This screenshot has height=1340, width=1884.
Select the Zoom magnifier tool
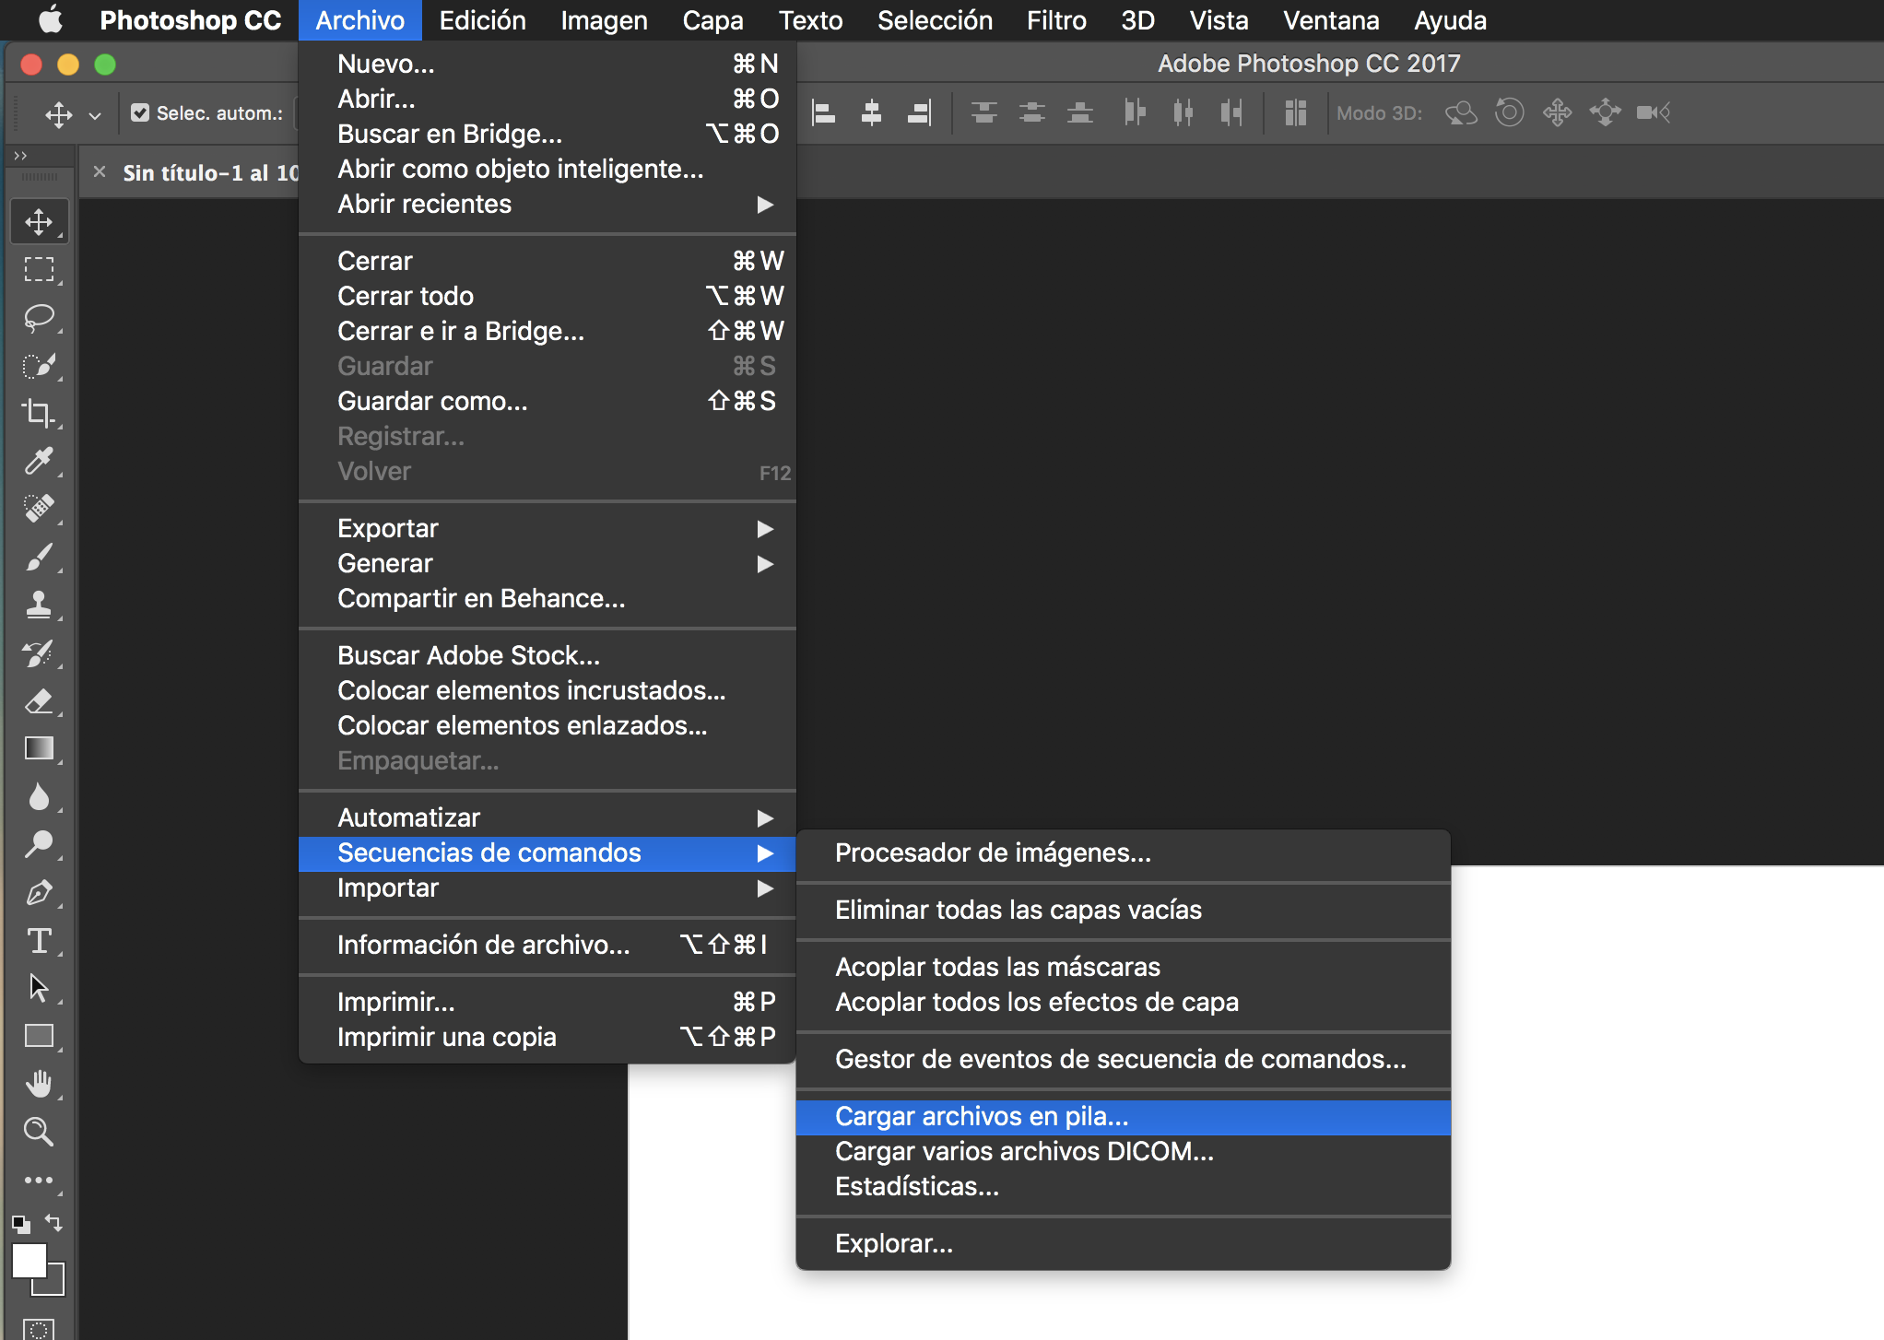[39, 1132]
